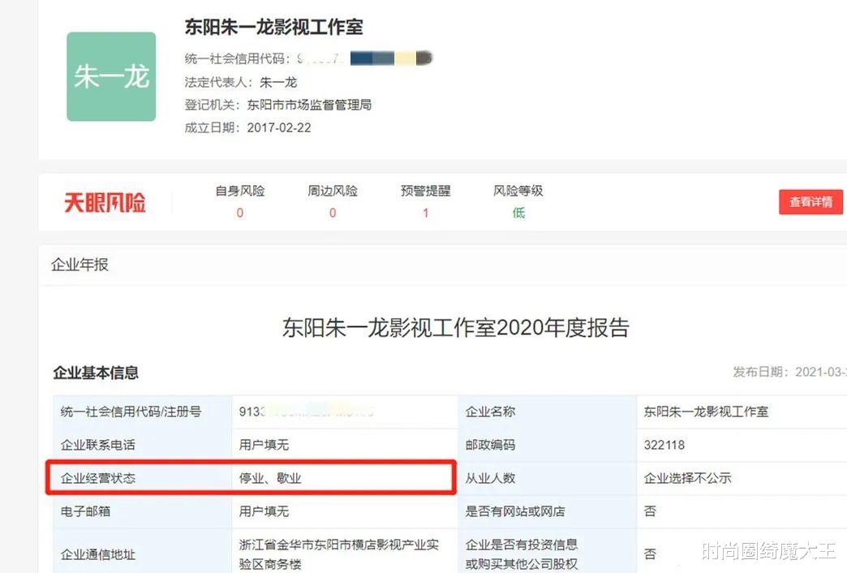Select the 自身风险 risk indicator
The width and height of the screenshot is (847, 573).
pos(239,201)
